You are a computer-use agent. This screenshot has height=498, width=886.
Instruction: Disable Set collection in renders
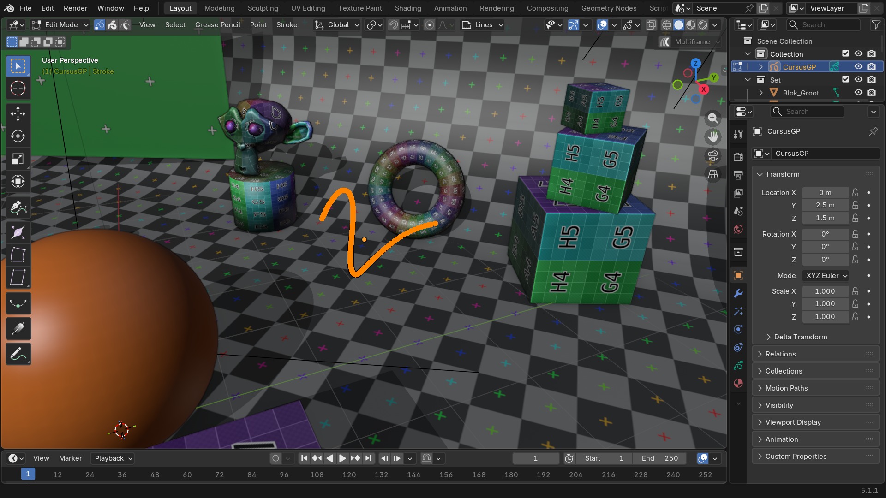(871, 80)
